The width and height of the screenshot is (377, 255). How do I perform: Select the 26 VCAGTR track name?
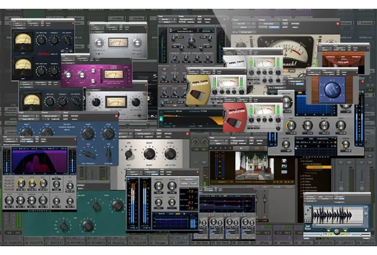(x=34, y=242)
